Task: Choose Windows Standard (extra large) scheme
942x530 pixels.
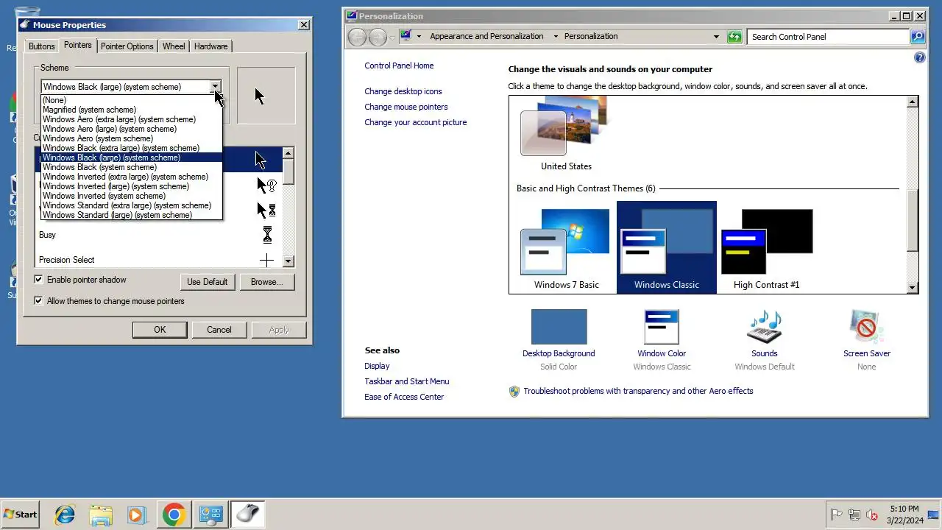Action: 131,205
